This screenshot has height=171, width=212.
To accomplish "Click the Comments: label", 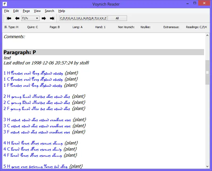I will pyautogui.click(x=14, y=37).
